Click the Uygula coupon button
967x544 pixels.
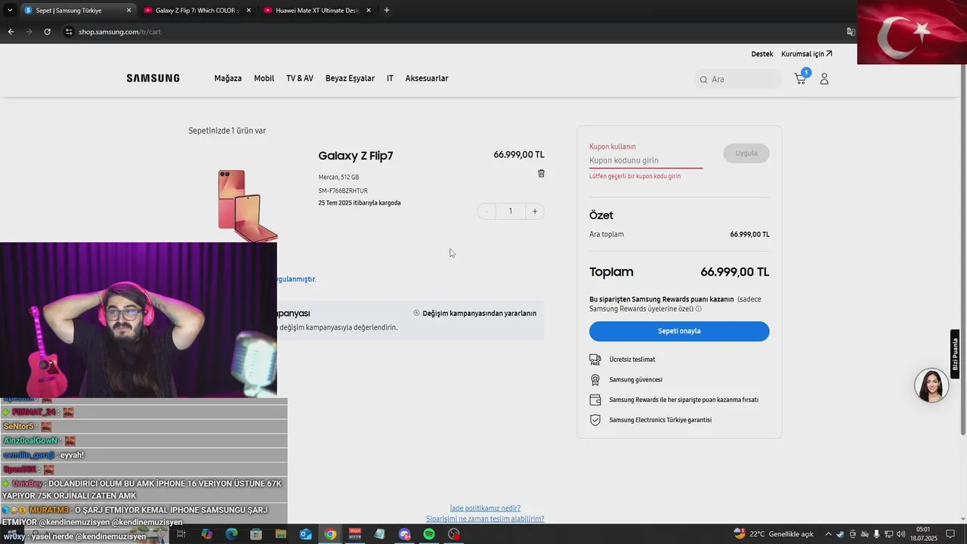(x=746, y=153)
